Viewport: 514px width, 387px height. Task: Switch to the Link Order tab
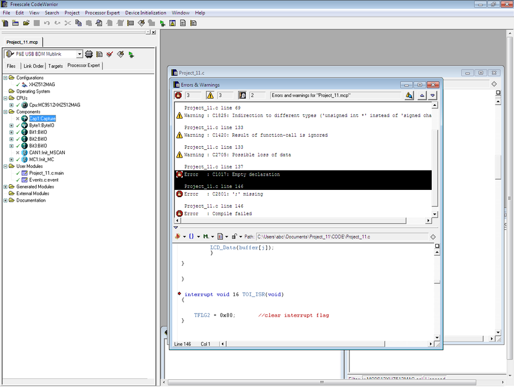pyautogui.click(x=33, y=66)
